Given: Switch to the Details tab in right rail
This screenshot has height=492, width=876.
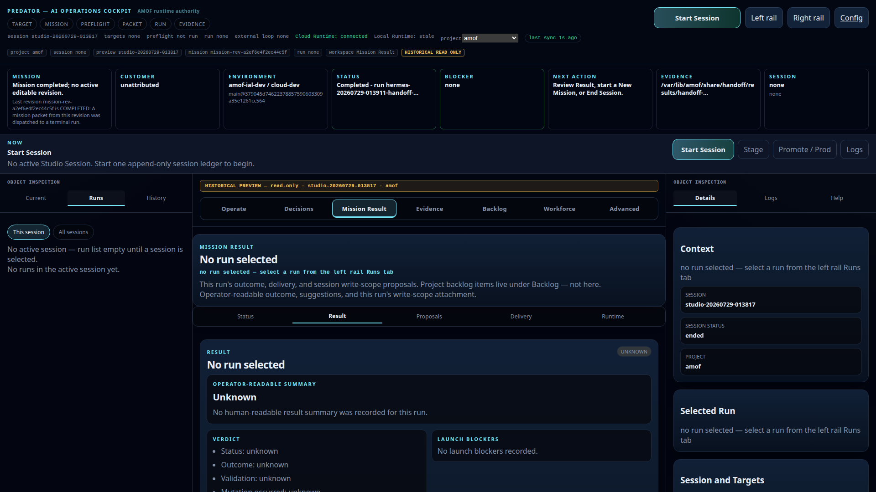Looking at the screenshot, I should [x=705, y=198].
